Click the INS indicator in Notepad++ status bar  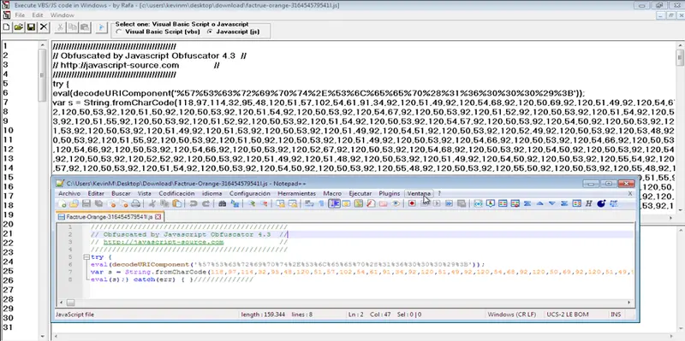tap(616, 315)
